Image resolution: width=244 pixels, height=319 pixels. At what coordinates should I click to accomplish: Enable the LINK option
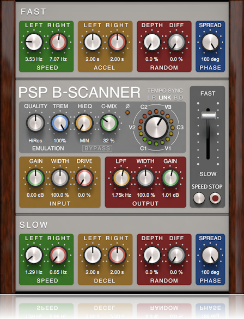point(165,98)
